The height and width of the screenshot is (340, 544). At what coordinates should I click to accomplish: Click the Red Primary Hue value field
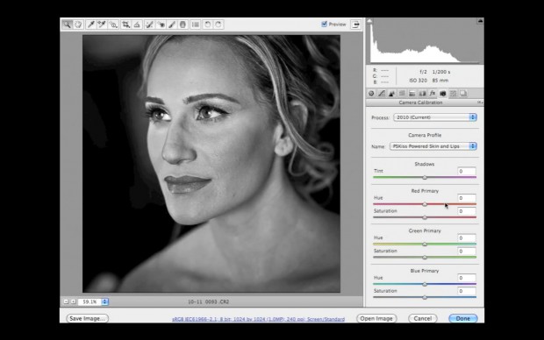[467, 198]
